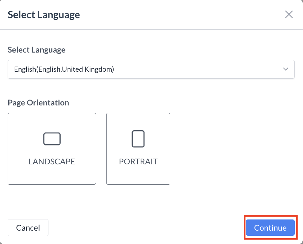Click the dropdown showing English(English,United Kingdom)
This screenshot has width=303, height=244.
coord(151,69)
